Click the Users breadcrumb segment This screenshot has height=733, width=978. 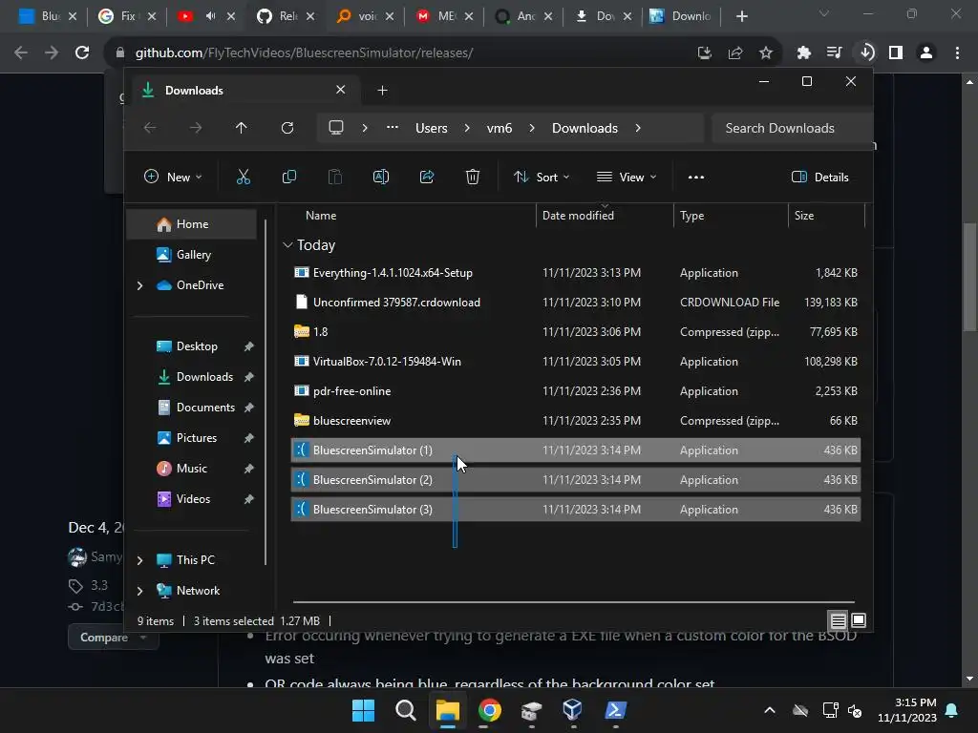tap(432, 128)
